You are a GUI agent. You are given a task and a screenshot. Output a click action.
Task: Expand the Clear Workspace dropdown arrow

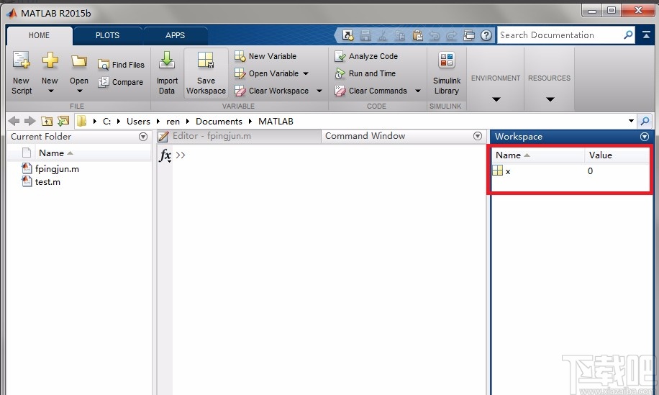coord(319,91)
